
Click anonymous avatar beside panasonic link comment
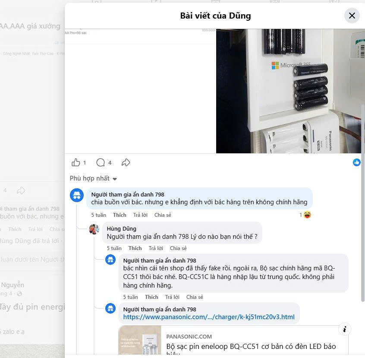(x=110, y=308)
